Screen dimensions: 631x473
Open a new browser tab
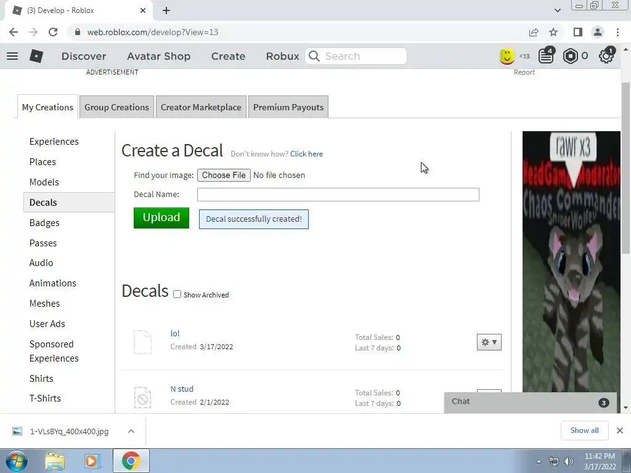click(166, 10)
